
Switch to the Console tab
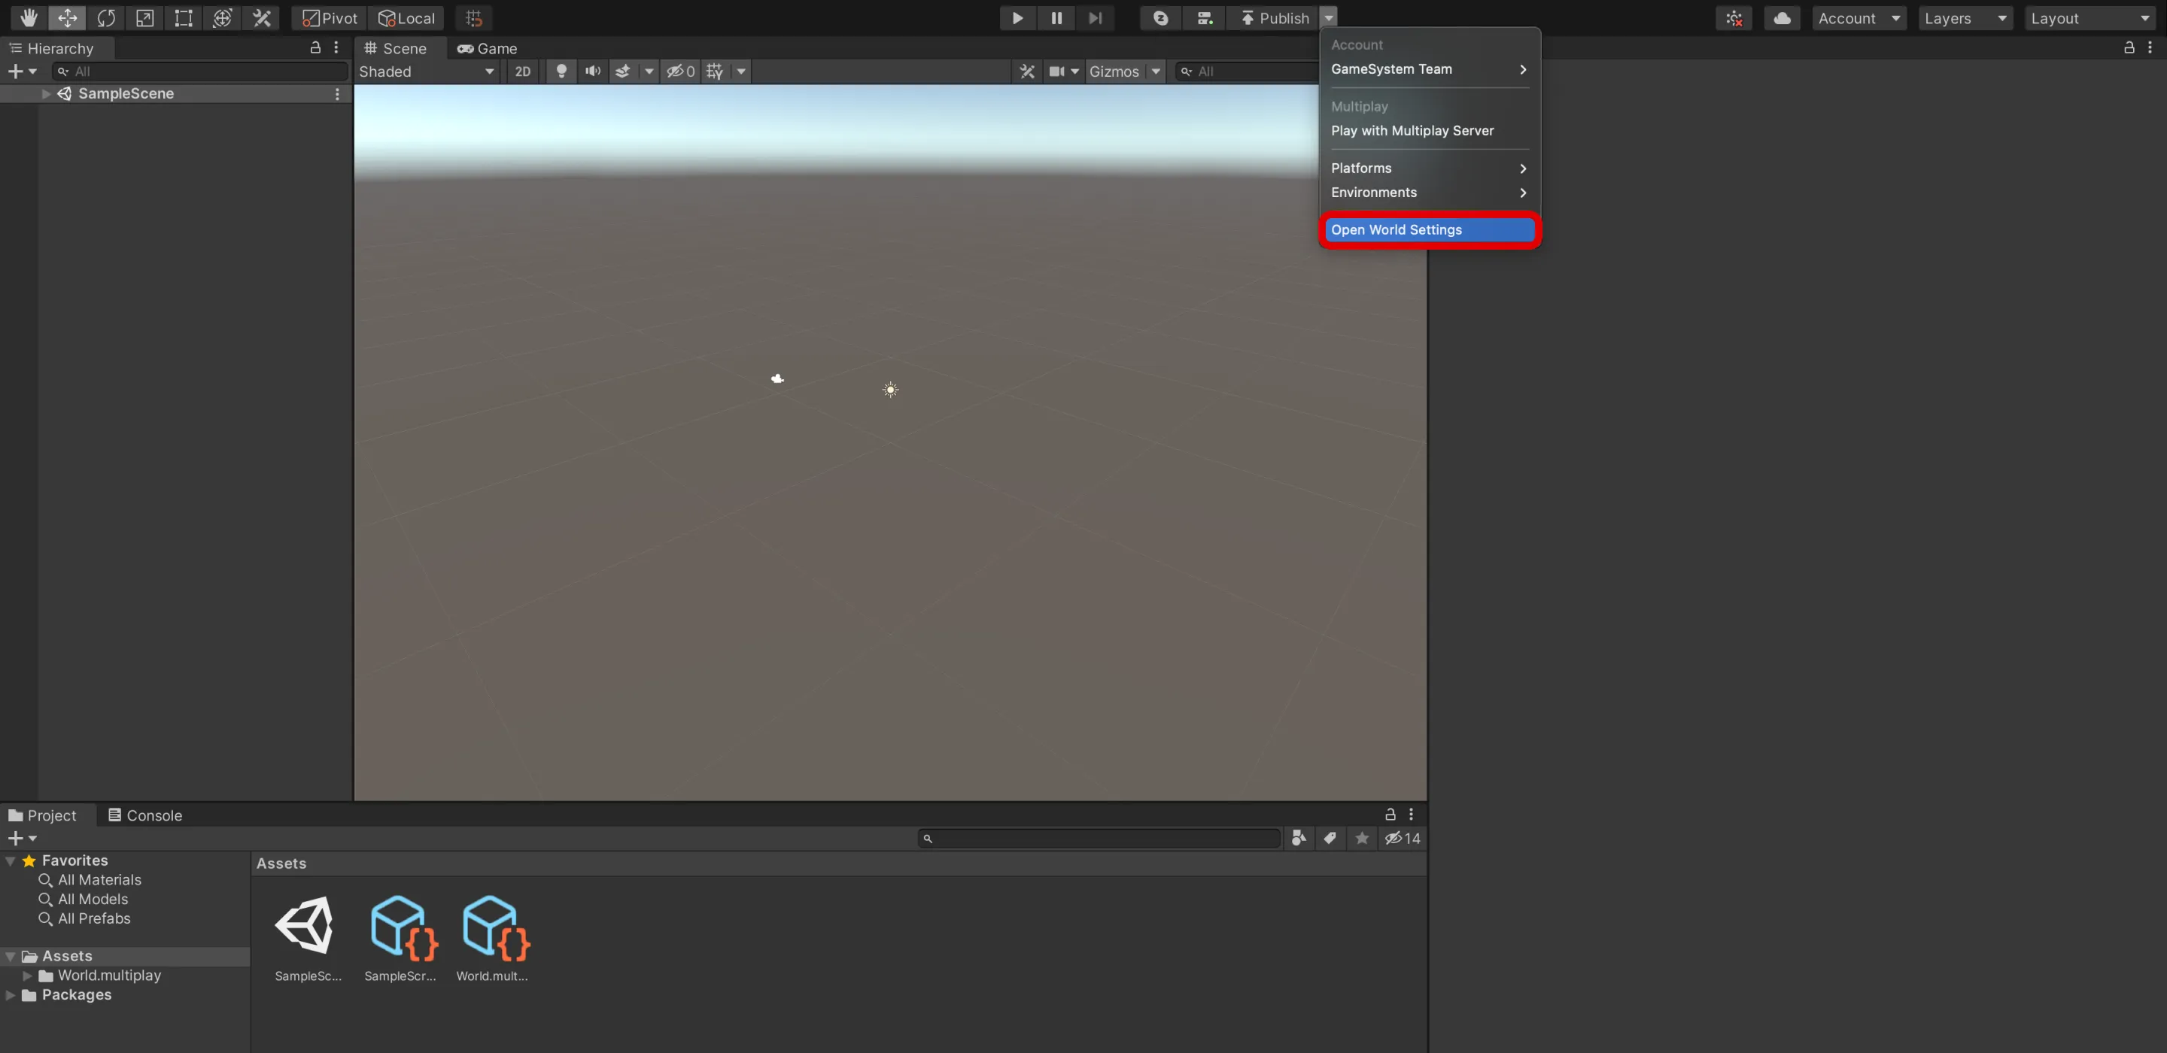click(144, 815)
